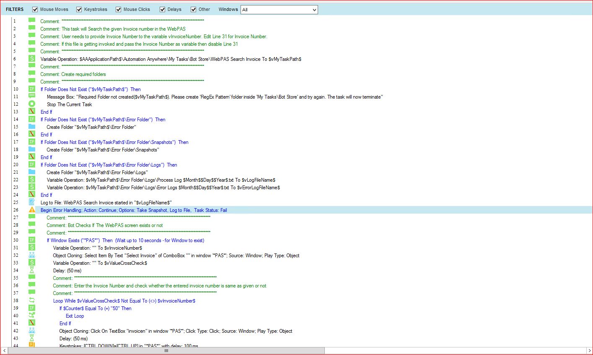This screenshot has height=355, width=593.
Task: Click the Variable Operation dollar icon on line 6
Action: (x=32, y=59)
